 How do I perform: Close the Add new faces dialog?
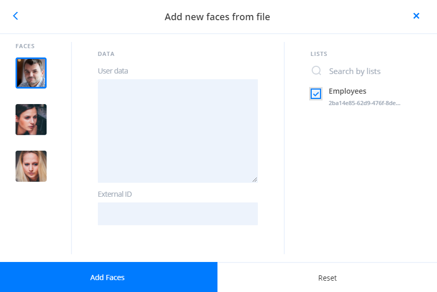pyautogui.click(x=416, y=16)
